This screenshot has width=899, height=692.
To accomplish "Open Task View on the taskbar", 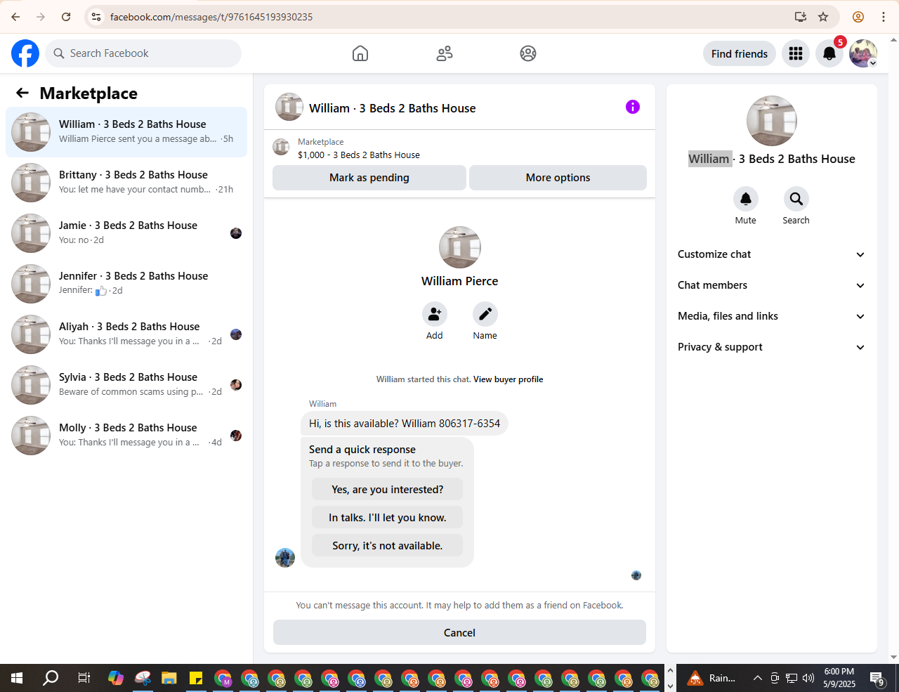I will tap(84, 678).
